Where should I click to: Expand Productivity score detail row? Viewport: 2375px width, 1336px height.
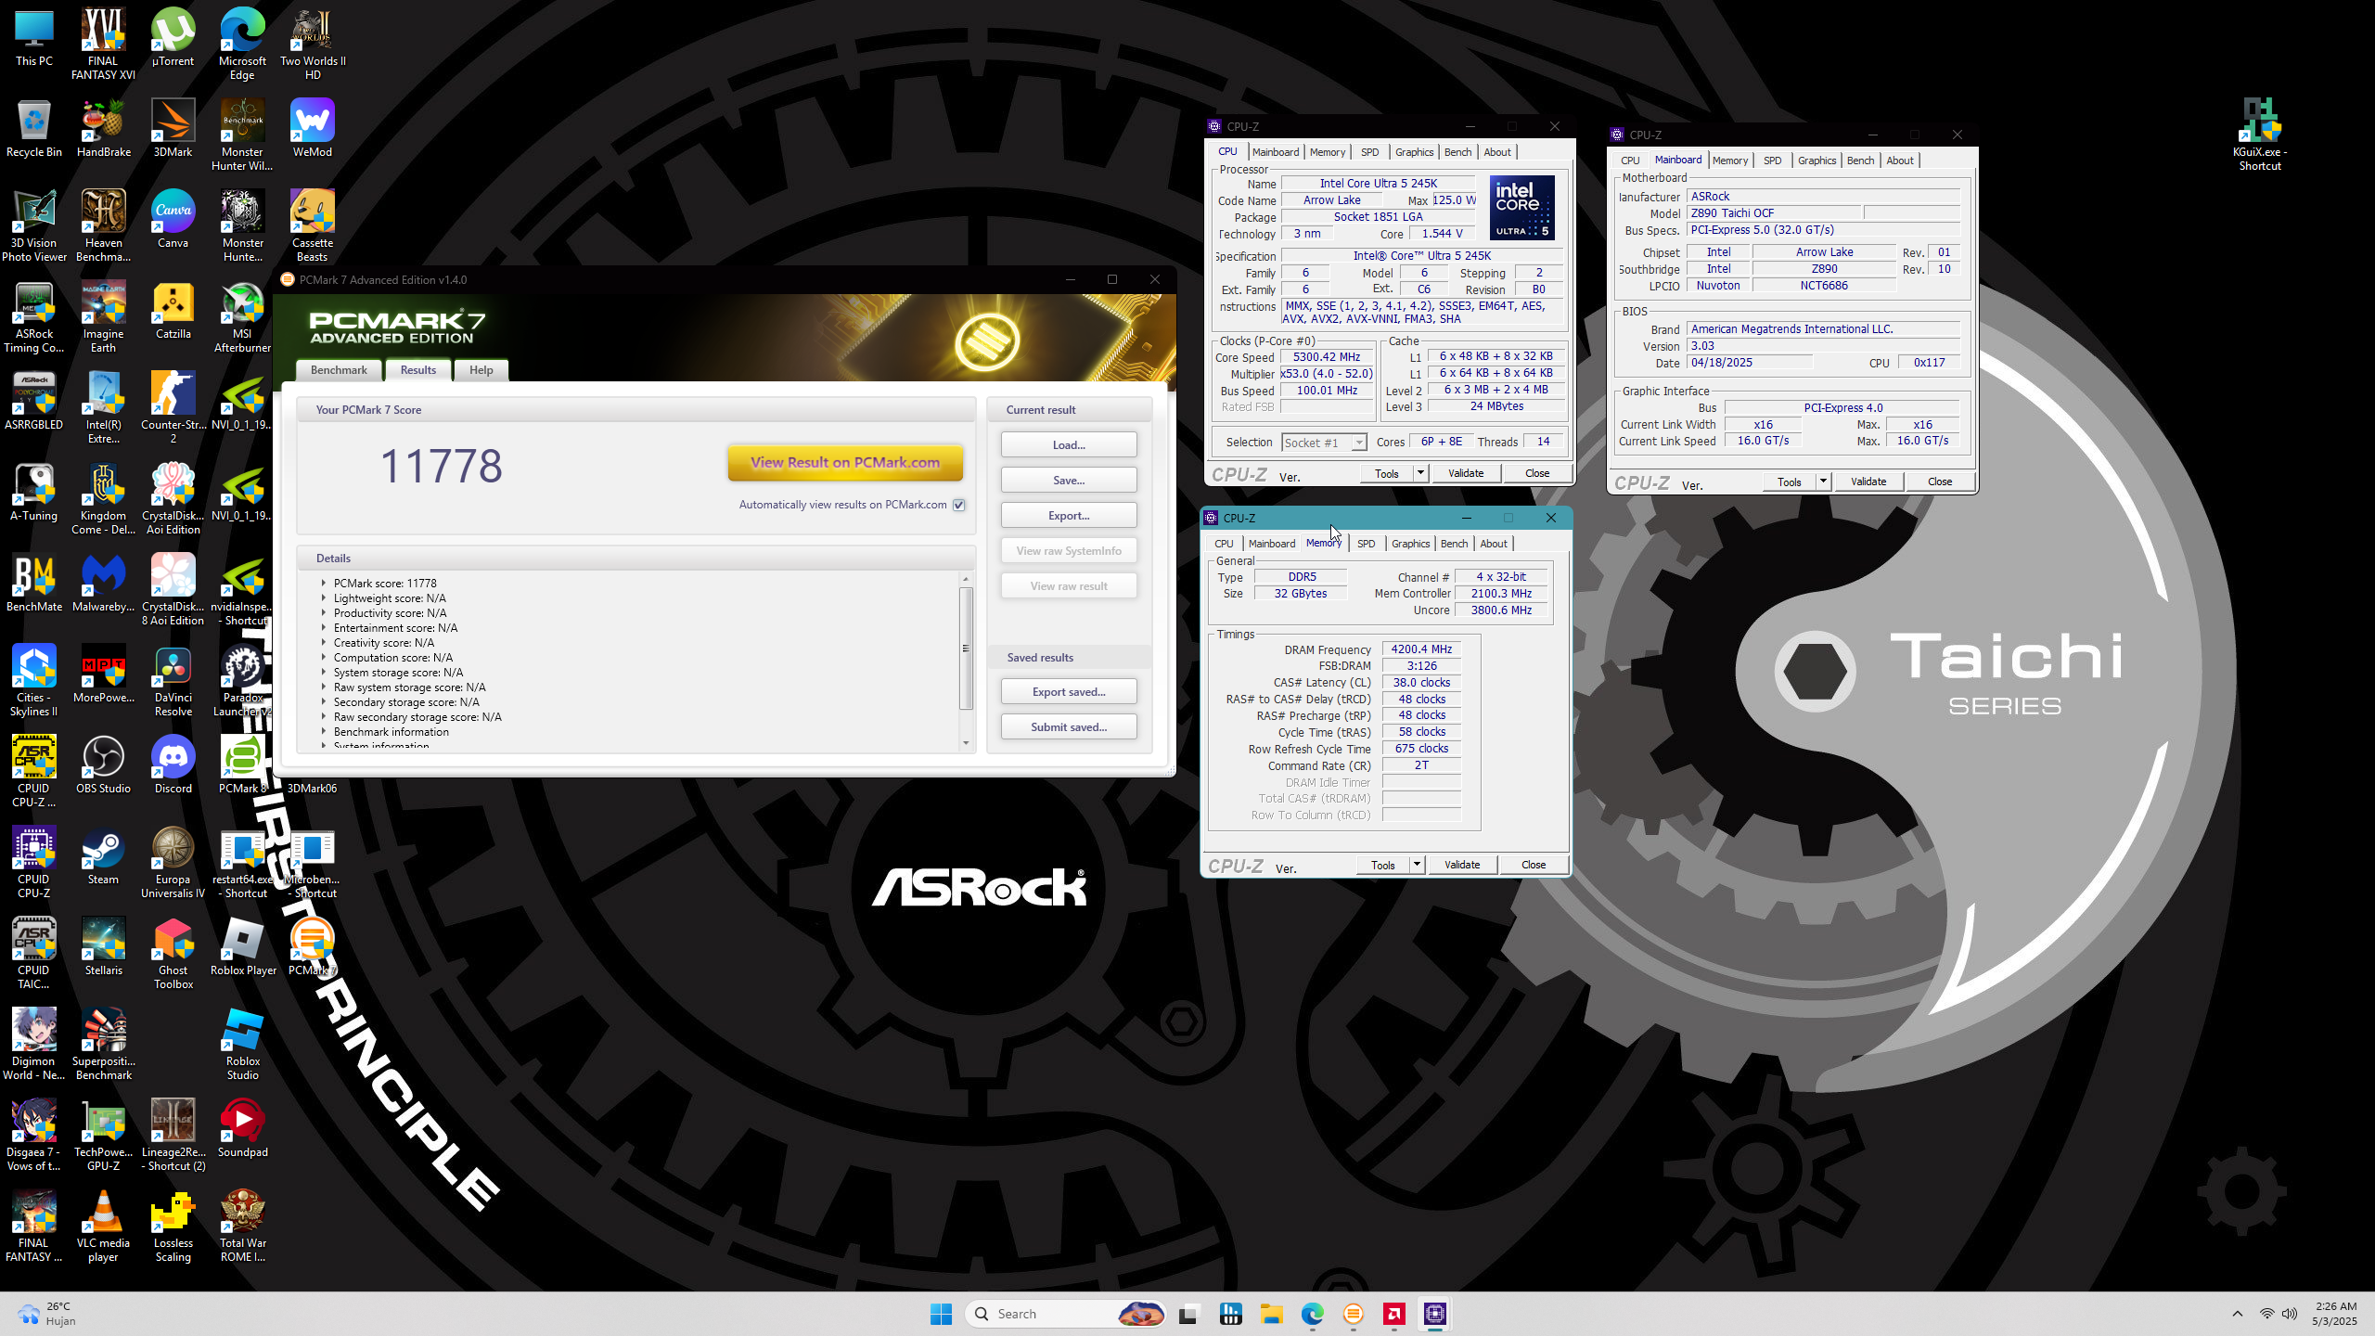324,613
